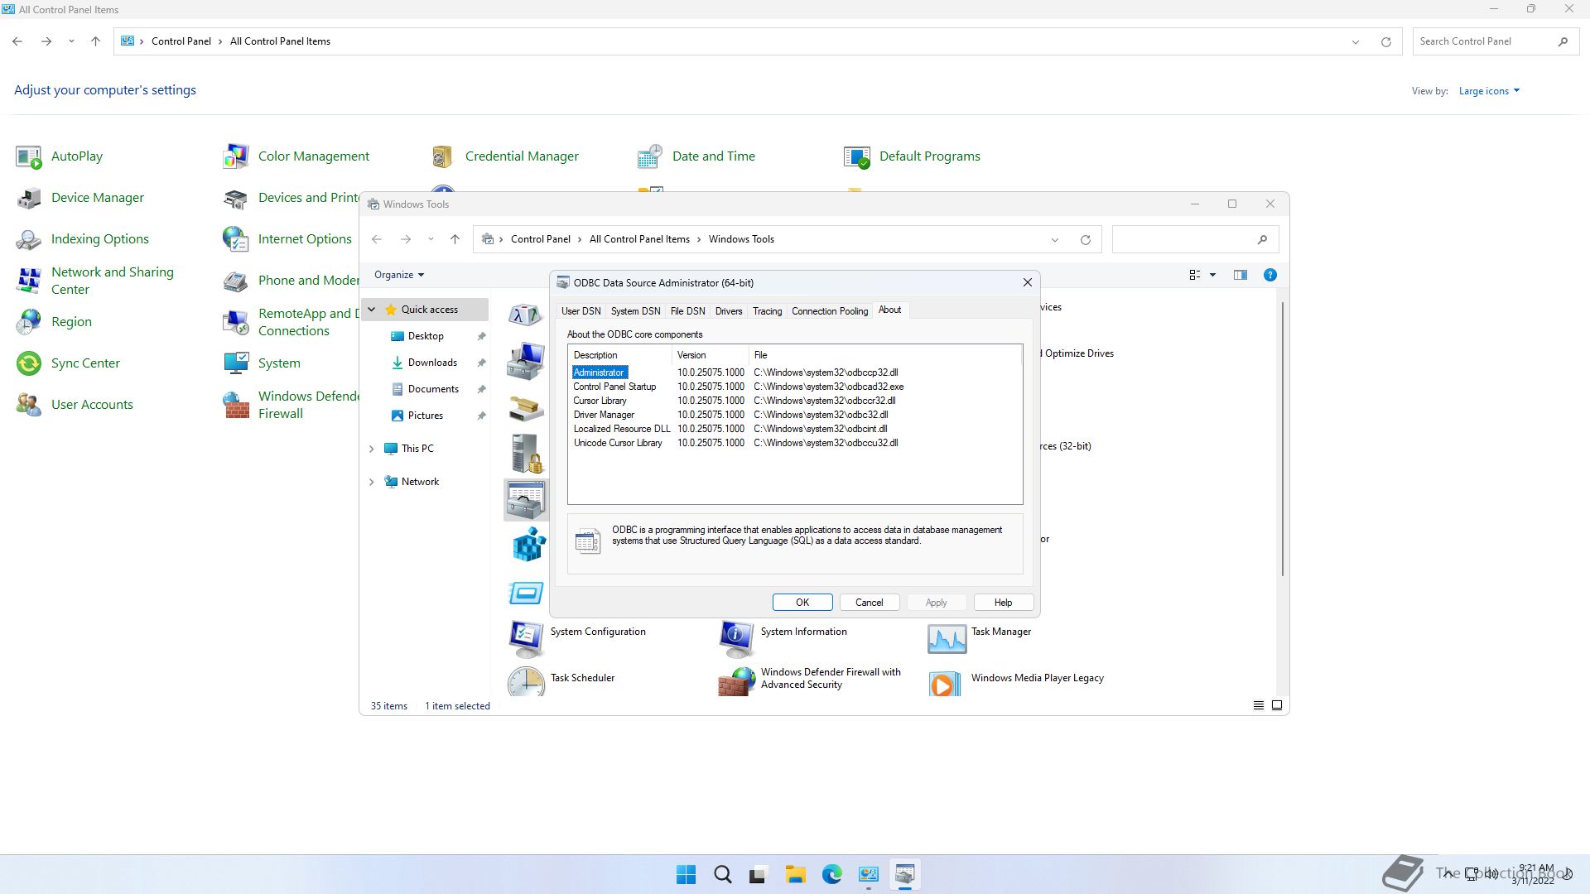Viewport: 1590px width, 894px height.
Task: Refresh the Control Panel window
Action: 1385,41
